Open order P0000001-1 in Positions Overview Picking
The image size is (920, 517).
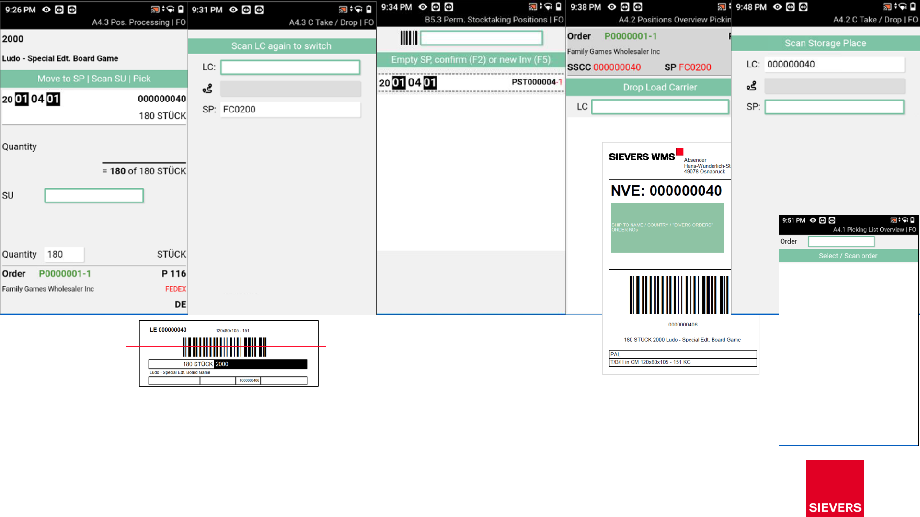(631, 36)
